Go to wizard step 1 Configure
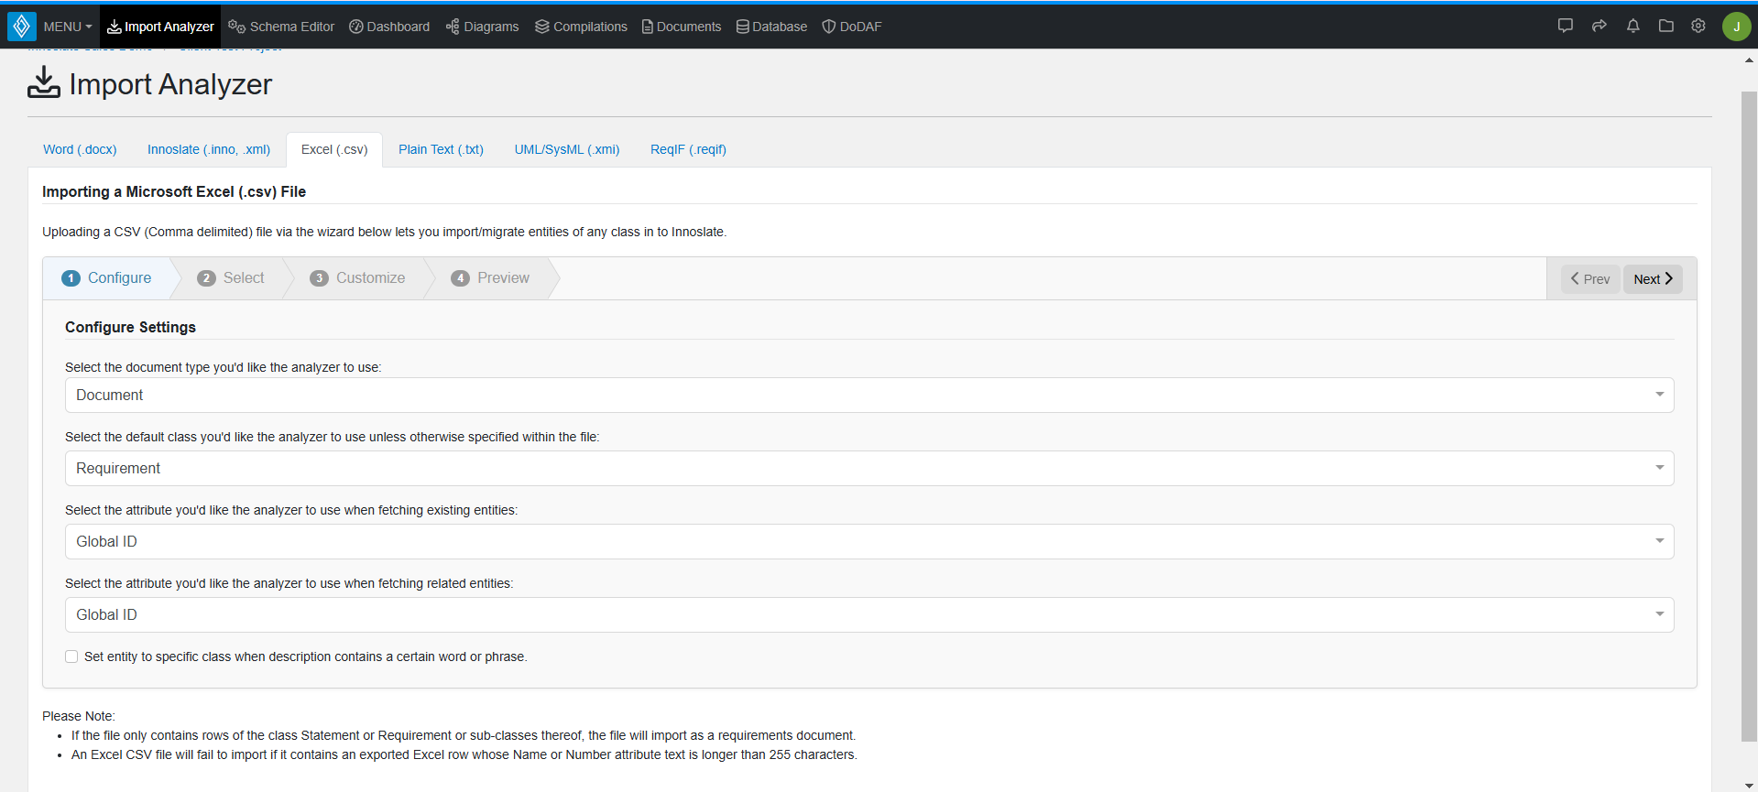 point(107,278)
